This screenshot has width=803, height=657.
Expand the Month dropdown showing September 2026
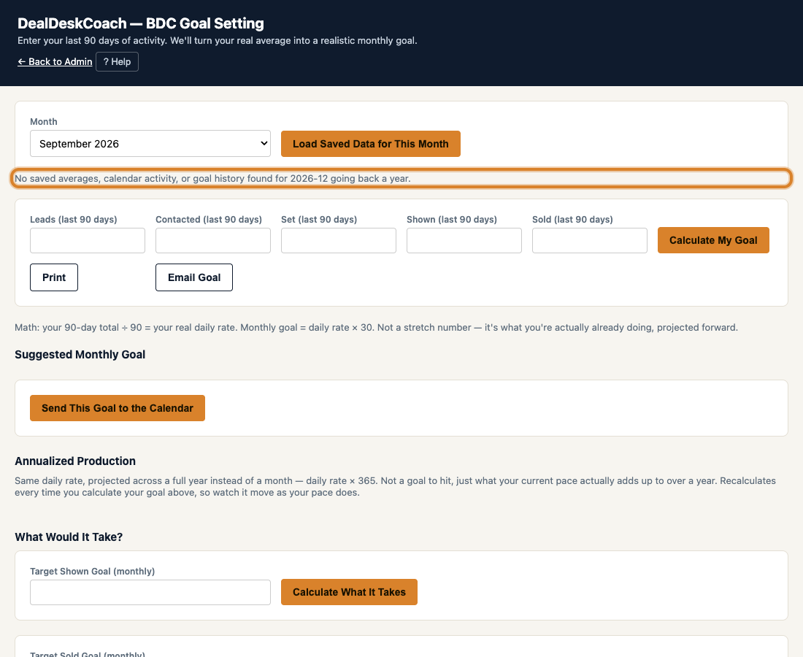point(150,144)
